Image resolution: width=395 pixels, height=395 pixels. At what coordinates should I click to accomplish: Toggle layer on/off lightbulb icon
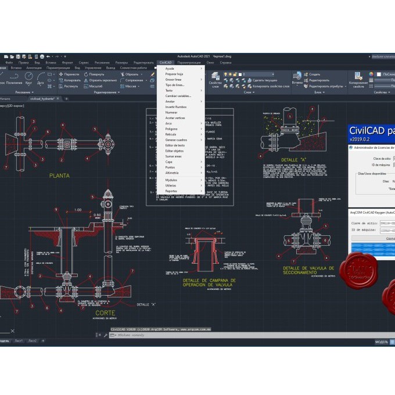(x=226, y=74)
